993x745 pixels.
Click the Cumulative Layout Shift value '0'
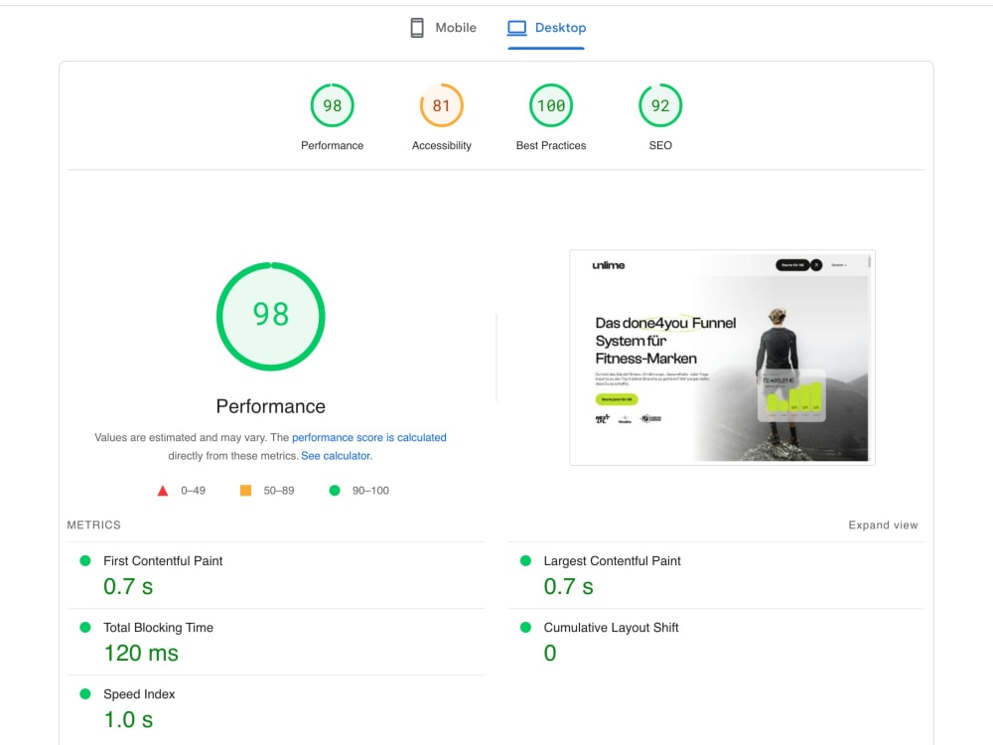click(x=550, y=654)
